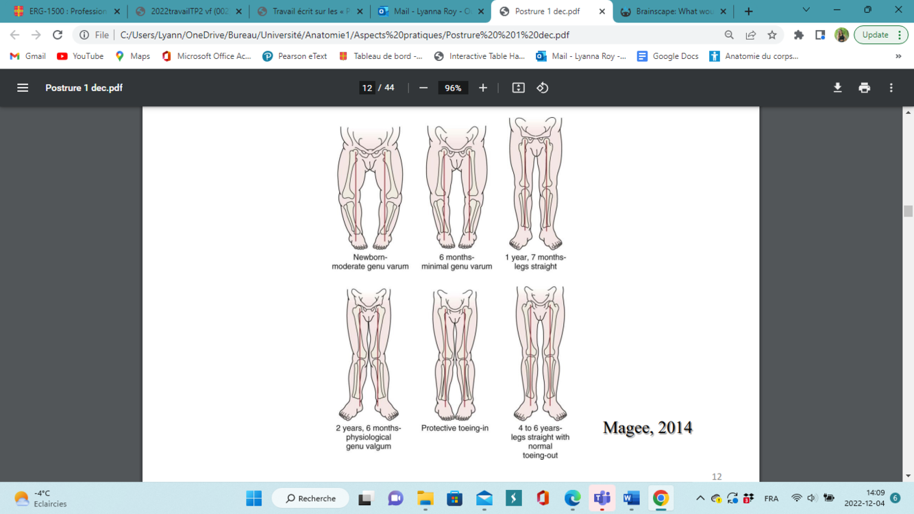The height and width of the screenshot is (514, 914).
Task: Open Microsoft Edge from taskbar
Action: coord(572,498)
